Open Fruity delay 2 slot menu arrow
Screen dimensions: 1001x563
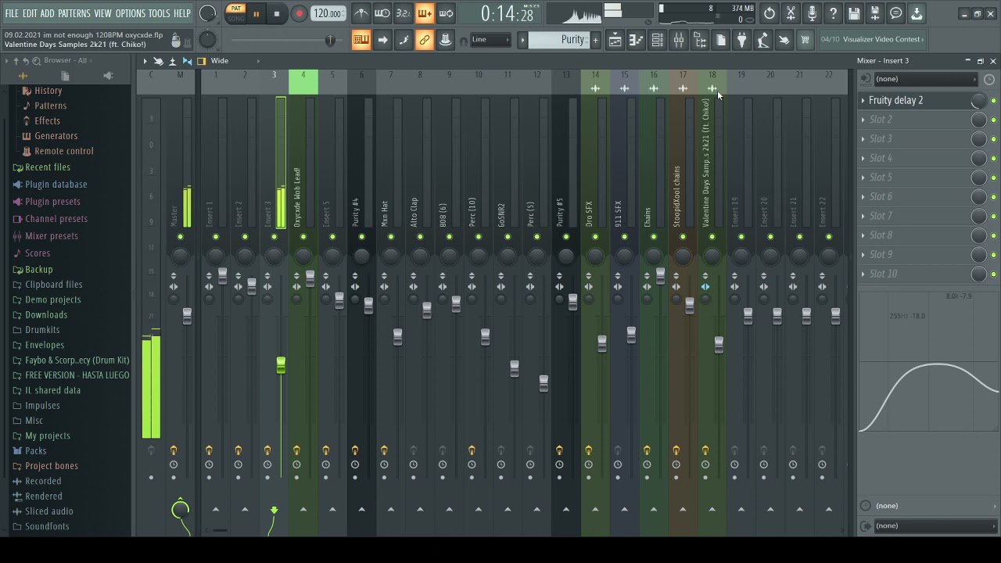[863, 101]
